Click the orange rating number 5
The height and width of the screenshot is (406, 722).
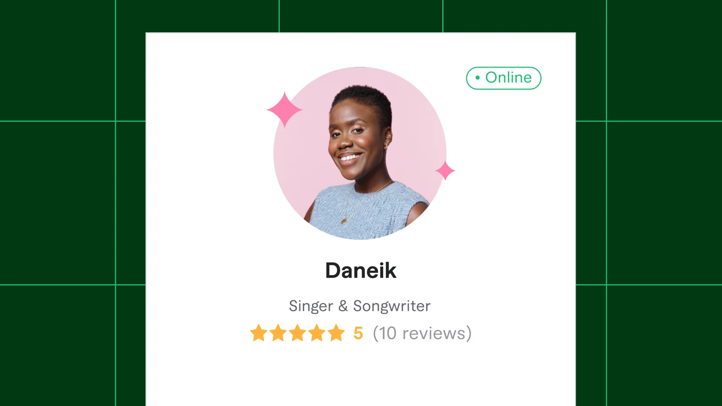point(358,333)
